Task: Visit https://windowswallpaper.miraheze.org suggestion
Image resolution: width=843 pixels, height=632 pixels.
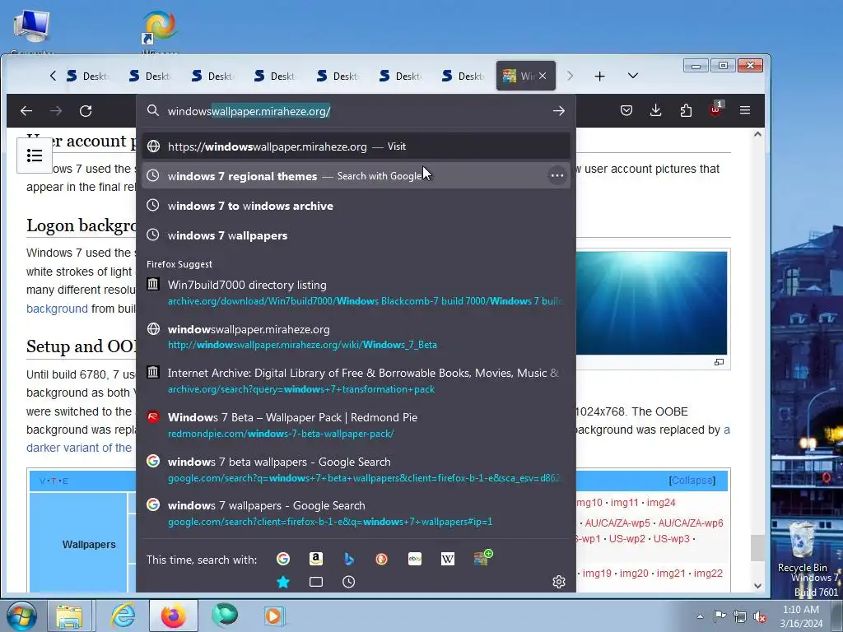Action: [x=356, y=146]
